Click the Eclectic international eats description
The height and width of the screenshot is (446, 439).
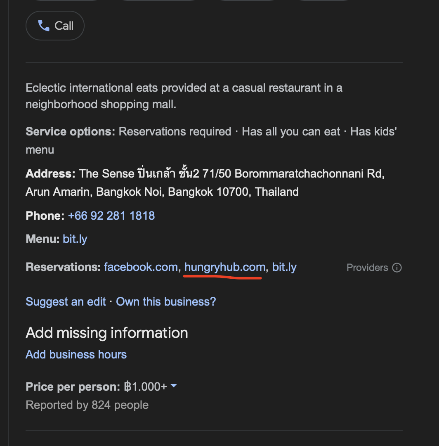(184, 96)
